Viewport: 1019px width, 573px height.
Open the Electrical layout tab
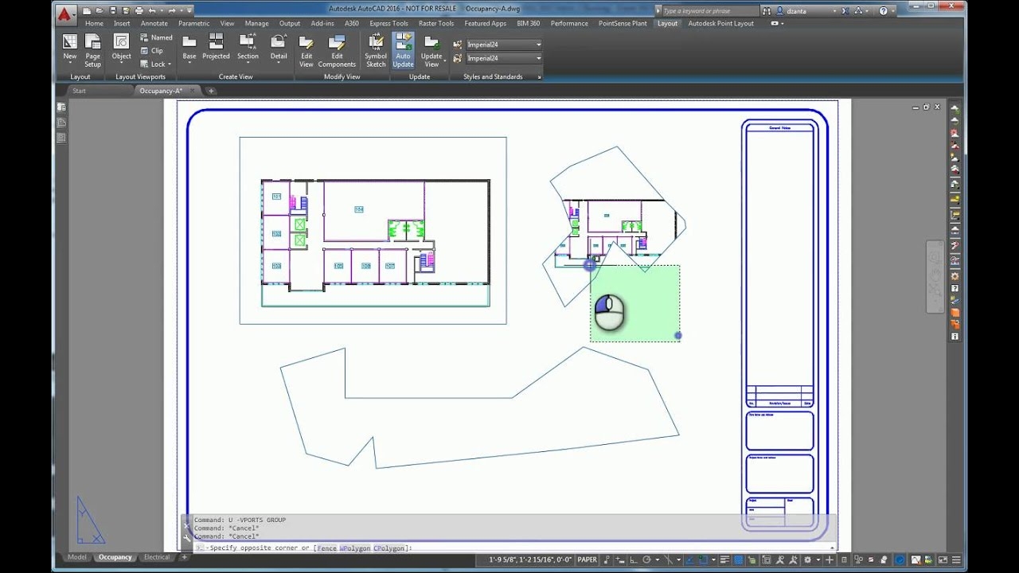157,557
